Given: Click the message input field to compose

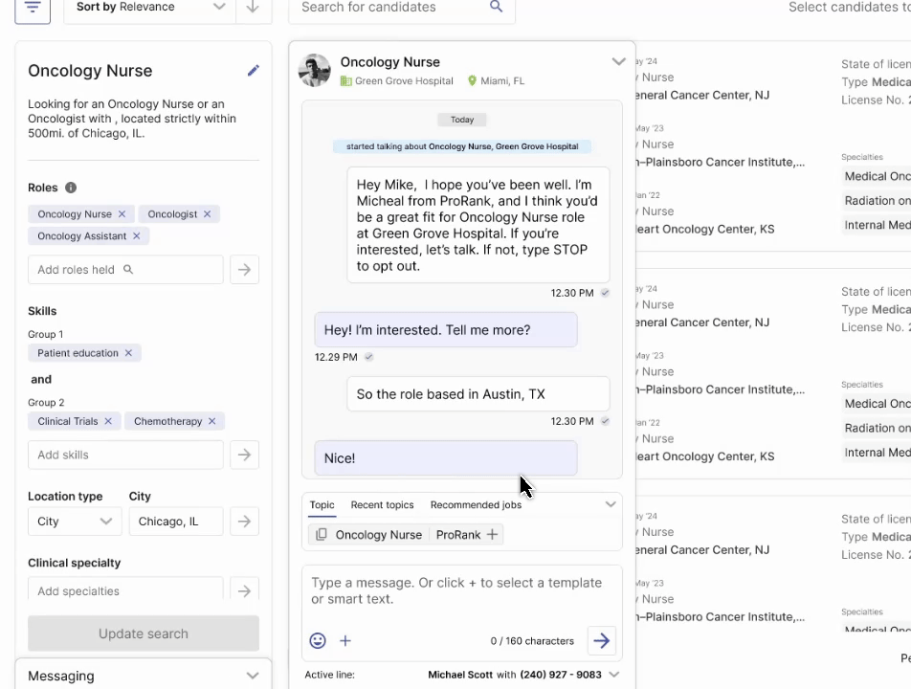Looking at the screenshot, I should pos(459,590).
